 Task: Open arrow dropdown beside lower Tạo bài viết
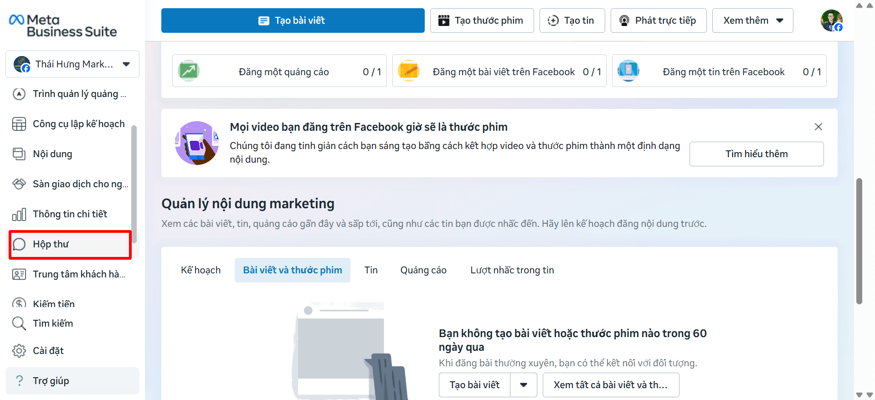(x=524, y=385)
